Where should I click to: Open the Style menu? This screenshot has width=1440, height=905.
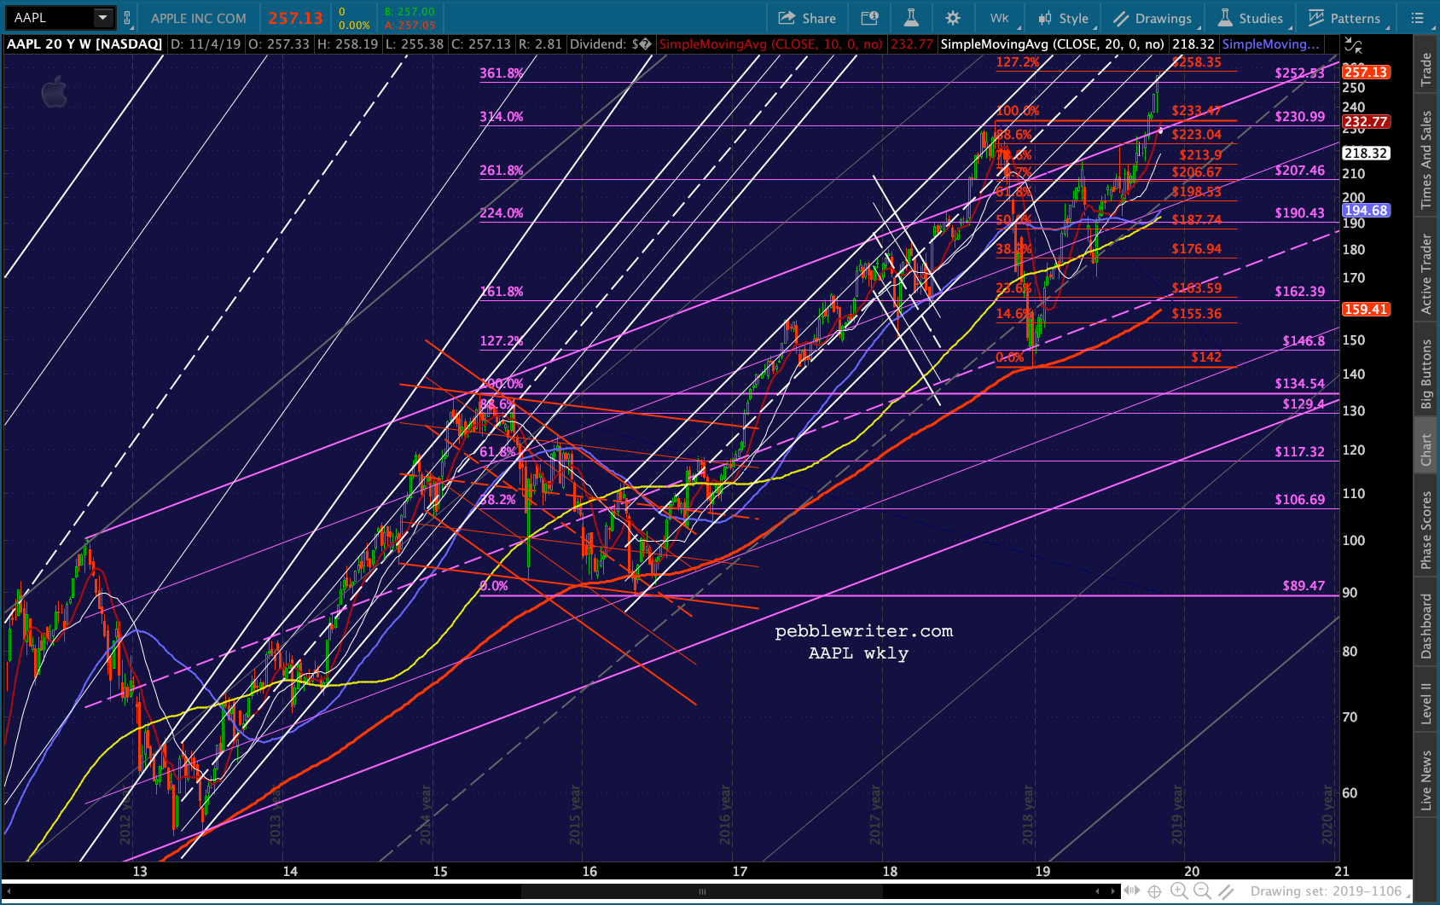1064,18
